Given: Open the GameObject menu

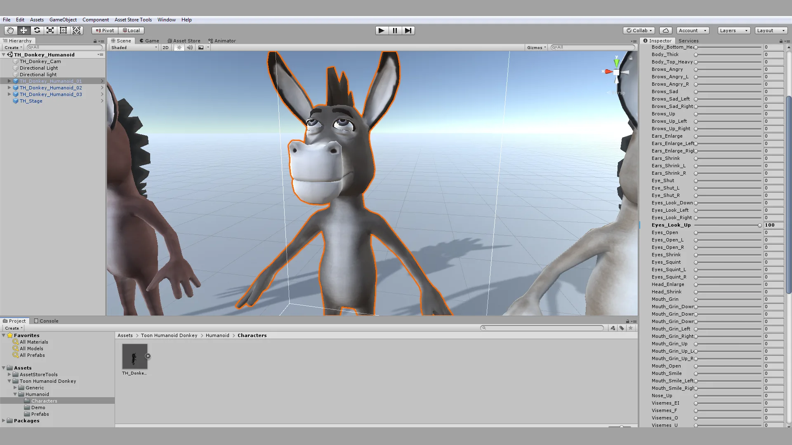Looking at the screenshot, I should pos(63,19).
